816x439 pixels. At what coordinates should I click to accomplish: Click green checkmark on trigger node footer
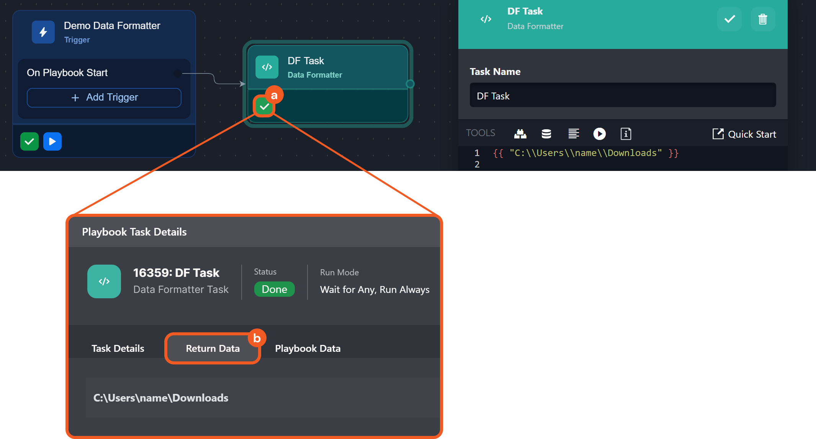pos(29,141)
